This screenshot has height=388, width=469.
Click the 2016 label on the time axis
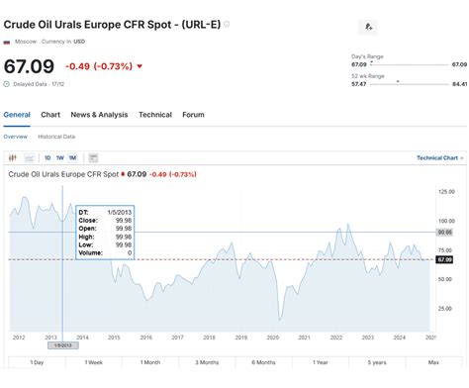(x=146, y=338)
